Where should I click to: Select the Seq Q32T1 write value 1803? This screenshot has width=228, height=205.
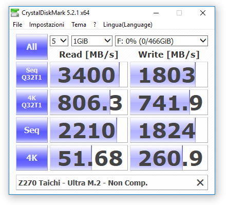tap(169, 74)
